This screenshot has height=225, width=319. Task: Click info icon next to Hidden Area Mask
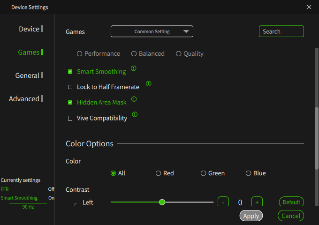[134, 99]
